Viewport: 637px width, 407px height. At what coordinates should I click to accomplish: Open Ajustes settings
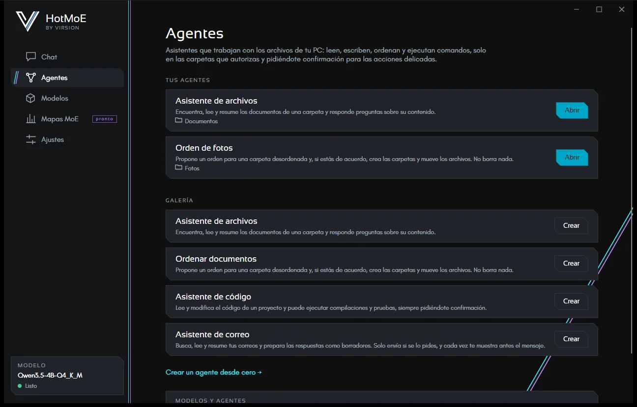67,139
